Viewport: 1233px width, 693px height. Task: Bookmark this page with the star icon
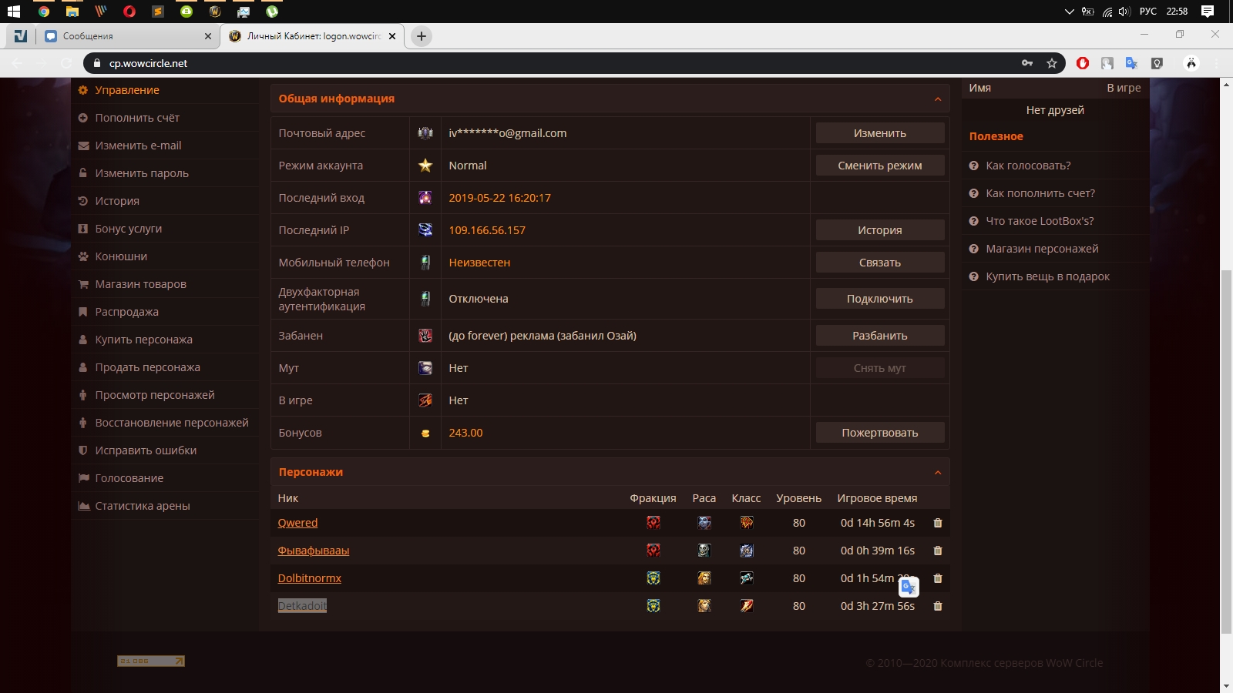1052,63
